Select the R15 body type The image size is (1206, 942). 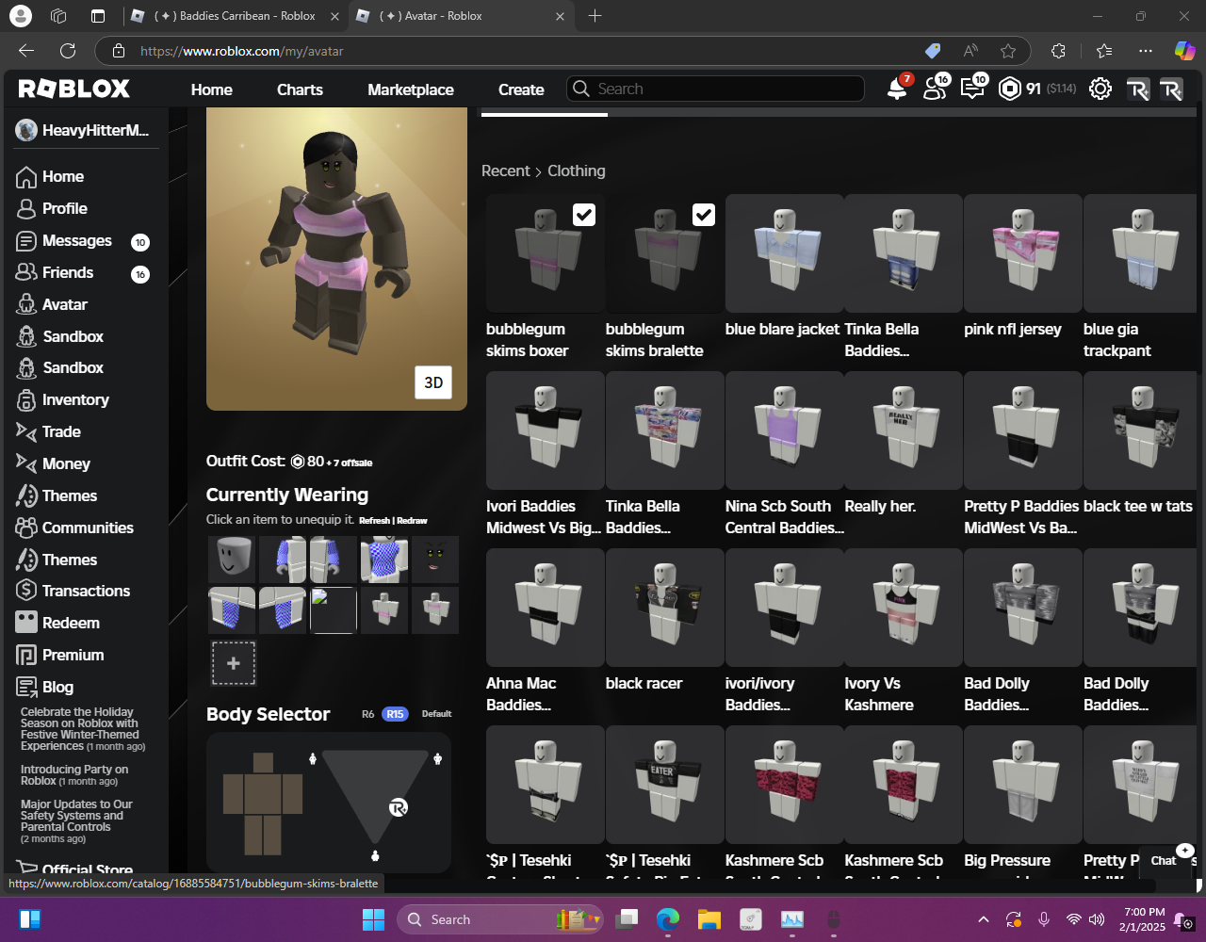click(395, 714)
